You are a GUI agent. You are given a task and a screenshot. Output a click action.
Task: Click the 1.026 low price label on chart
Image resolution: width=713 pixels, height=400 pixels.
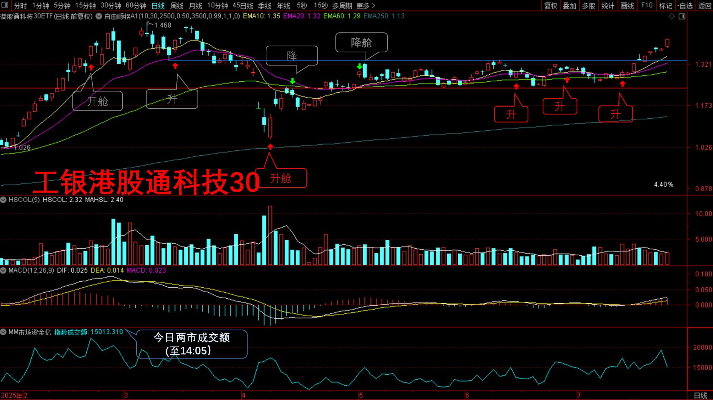coord(22,147)
